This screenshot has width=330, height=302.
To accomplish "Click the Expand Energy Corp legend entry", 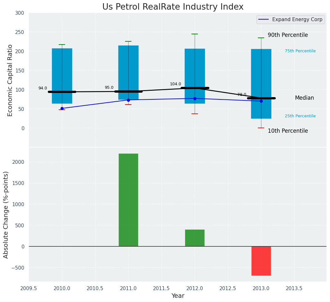I will (x=297, y=19).
